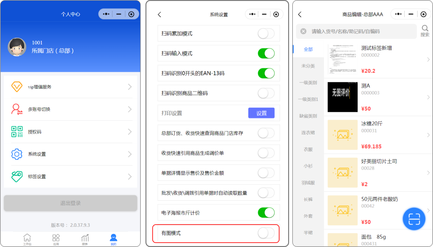Image resolution: width=433 pixels, height=247 pixels.
Task: Open 授权码 via its chevron
Action: coord(130,132)
